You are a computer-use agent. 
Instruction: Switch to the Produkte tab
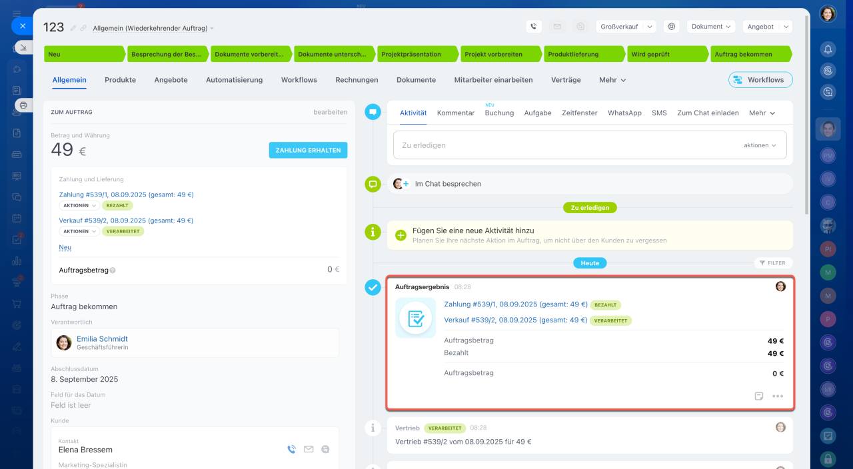pos(120,80)
